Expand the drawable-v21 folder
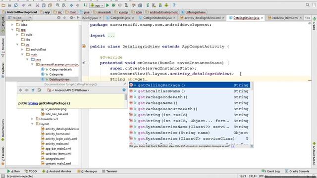 point(32,119)
